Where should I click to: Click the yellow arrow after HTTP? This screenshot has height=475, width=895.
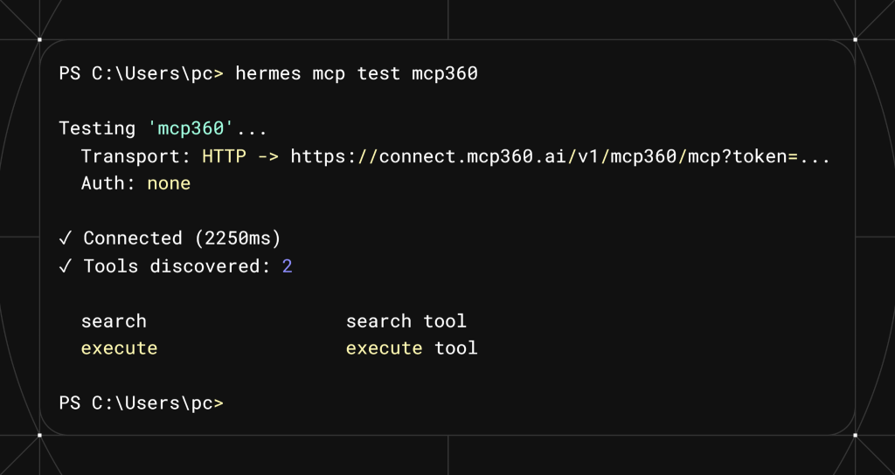coord(268,156)
